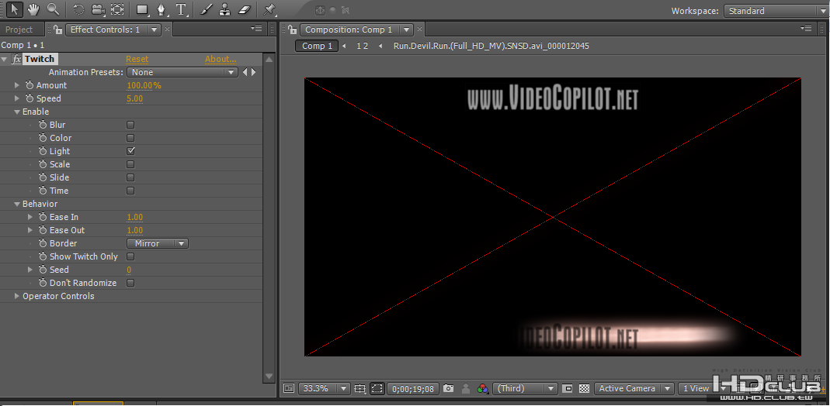Select the Eraser tool
The image size is (830, 406).
point(244,9)
